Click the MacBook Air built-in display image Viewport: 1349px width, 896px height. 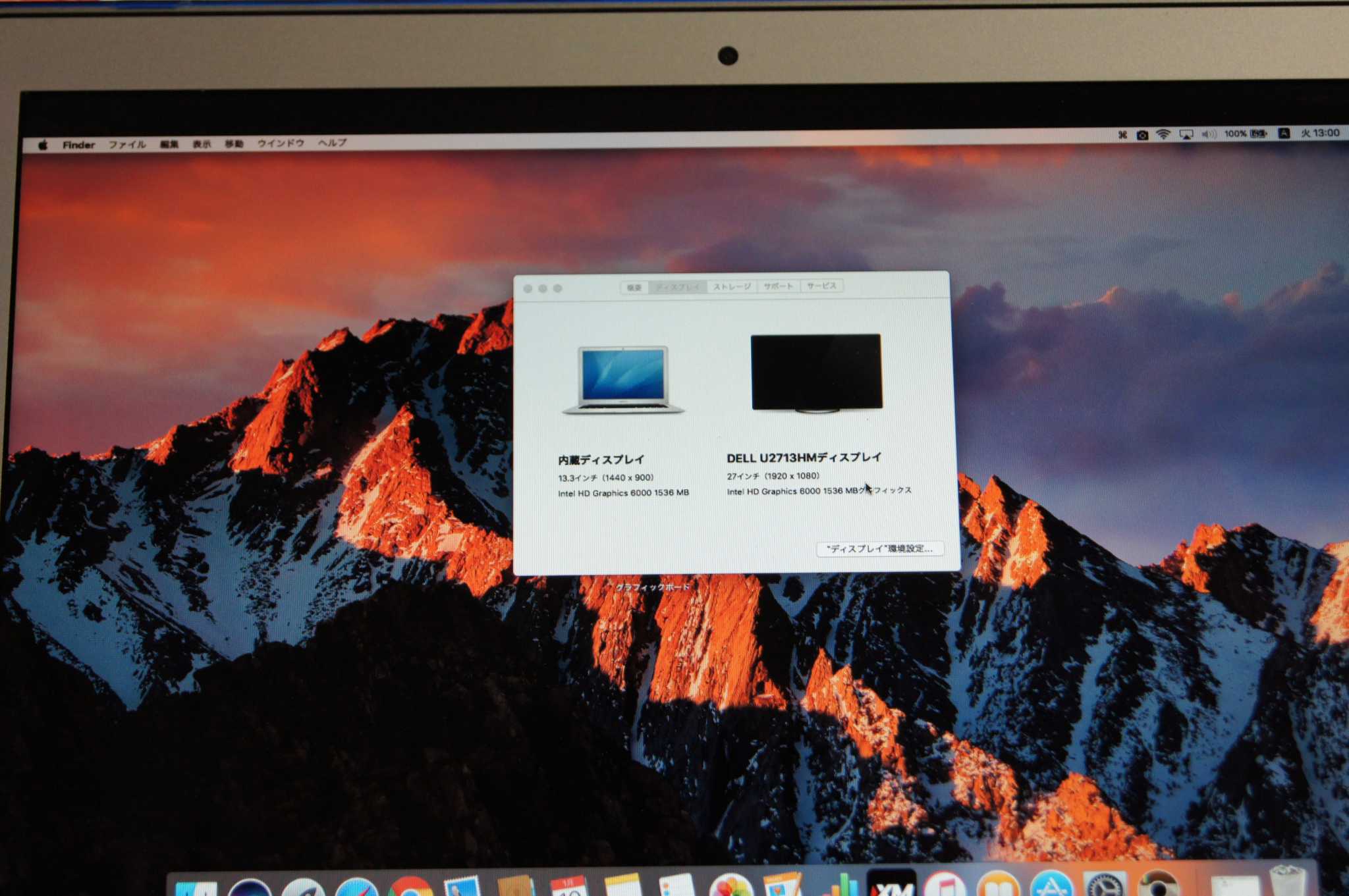pos(623,380)
